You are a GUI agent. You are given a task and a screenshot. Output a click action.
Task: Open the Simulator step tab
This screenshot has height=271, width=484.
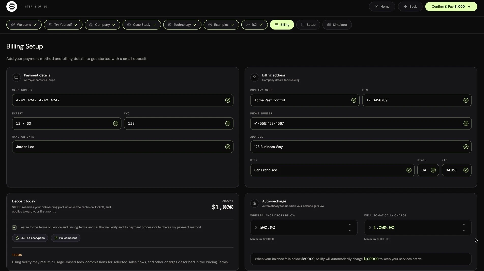337,25
